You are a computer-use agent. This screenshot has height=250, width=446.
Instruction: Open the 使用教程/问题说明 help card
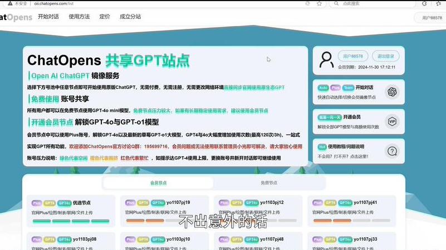pos(359,151)
